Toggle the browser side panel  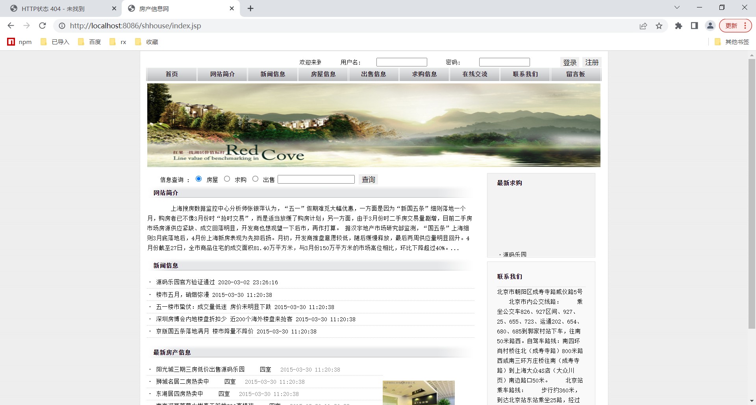click(x=695, y=26)
